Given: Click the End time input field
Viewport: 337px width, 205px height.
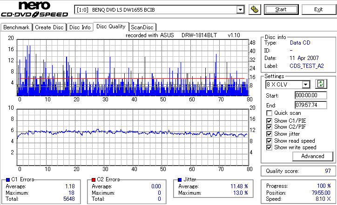Looking at the screenshot, I should 311,105.
